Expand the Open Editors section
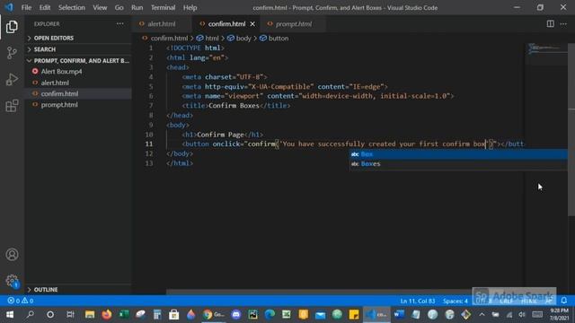575x323 pixels. point(54,38)
